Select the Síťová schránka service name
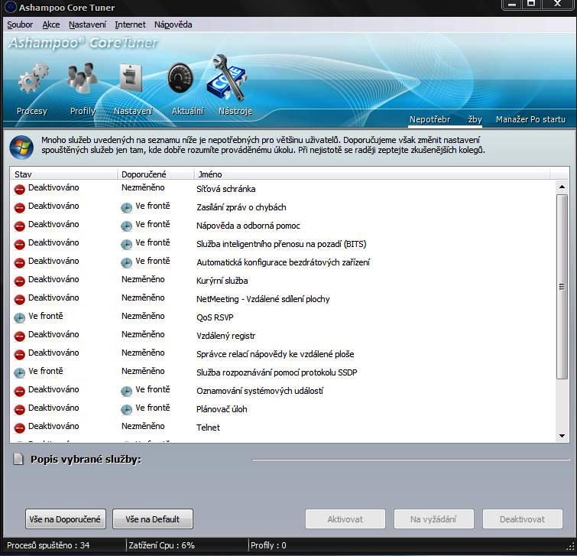Viewport: 577px width, 556px height. point(226,189)
